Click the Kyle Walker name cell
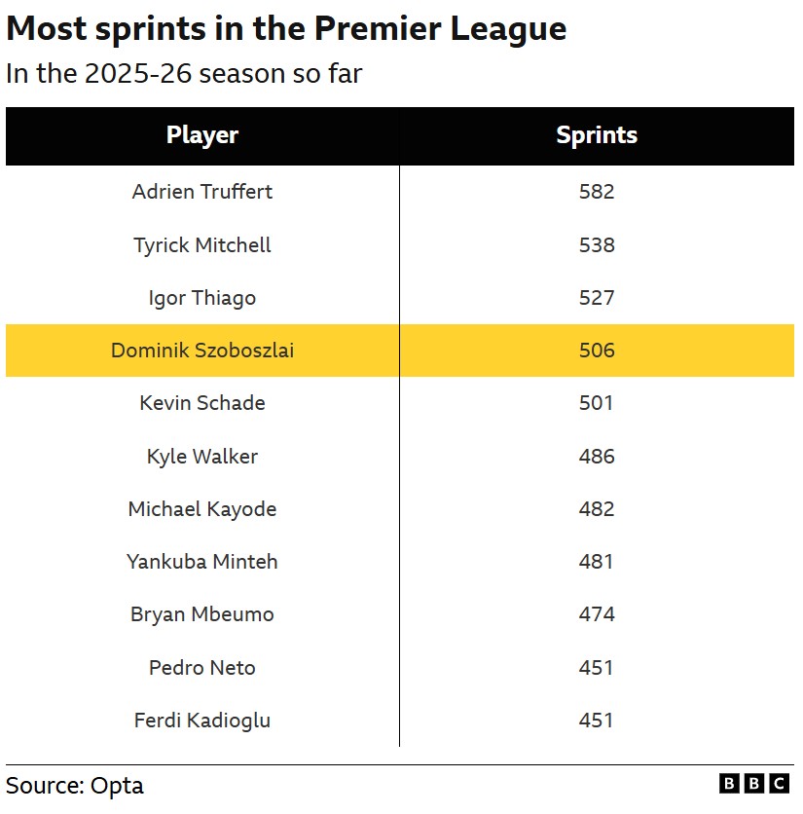The height and width of the screenshot is (814, 803). pyautogui.click(x=202, y=457)
